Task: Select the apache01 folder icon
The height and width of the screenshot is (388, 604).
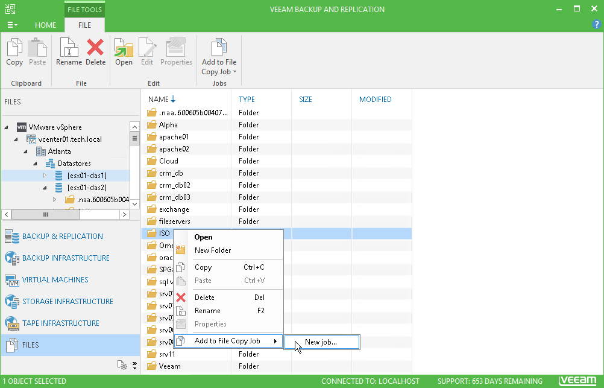Action: tap(152, 137)
